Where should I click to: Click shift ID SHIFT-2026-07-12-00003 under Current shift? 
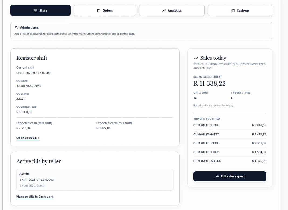(x=33, y=73)
